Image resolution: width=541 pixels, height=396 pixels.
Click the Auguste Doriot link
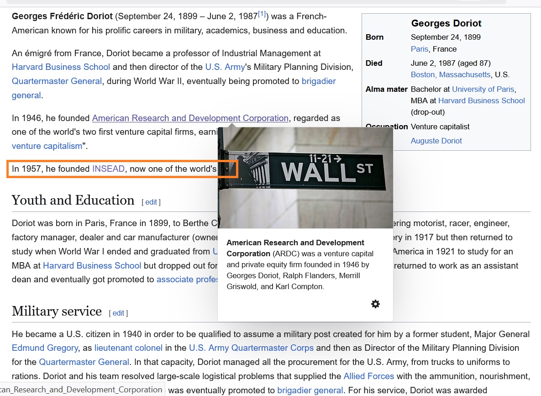click(x=436, y=141)
